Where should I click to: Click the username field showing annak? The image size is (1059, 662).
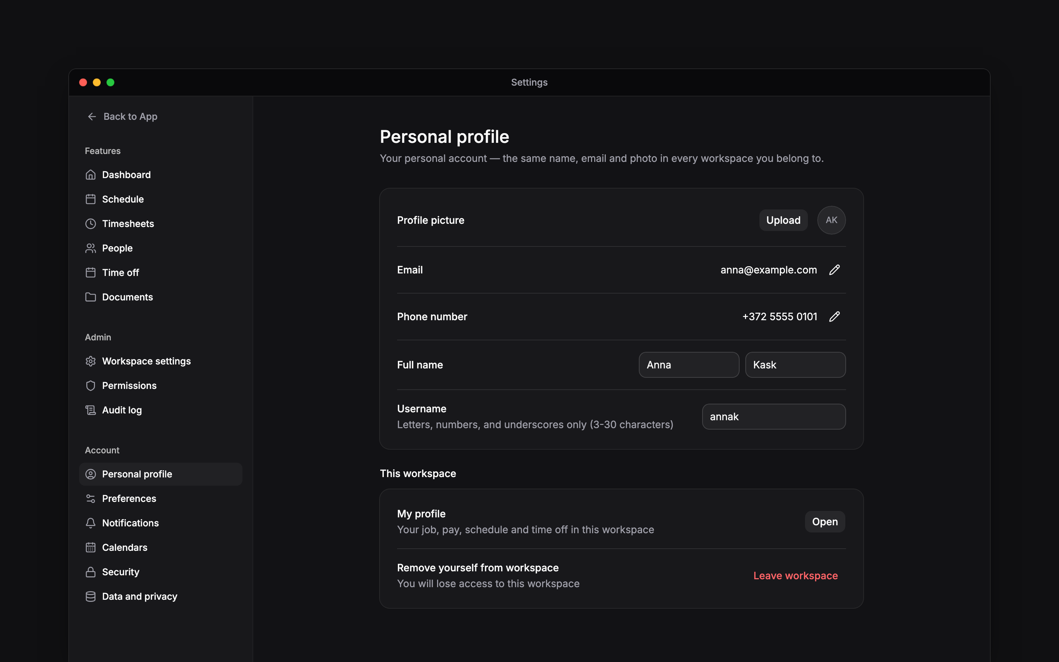point(774,416)
